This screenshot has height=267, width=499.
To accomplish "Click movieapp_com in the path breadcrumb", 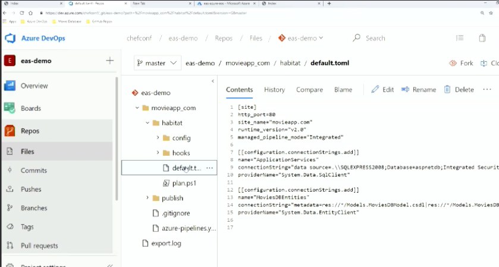I will [x=247, y=63].
